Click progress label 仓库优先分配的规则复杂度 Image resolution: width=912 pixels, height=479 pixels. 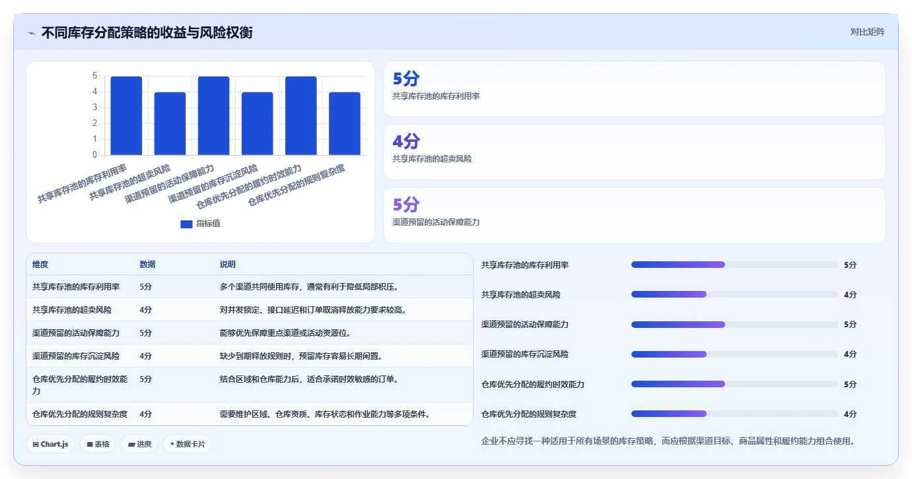pyautogui.click(x=529, y=414)
